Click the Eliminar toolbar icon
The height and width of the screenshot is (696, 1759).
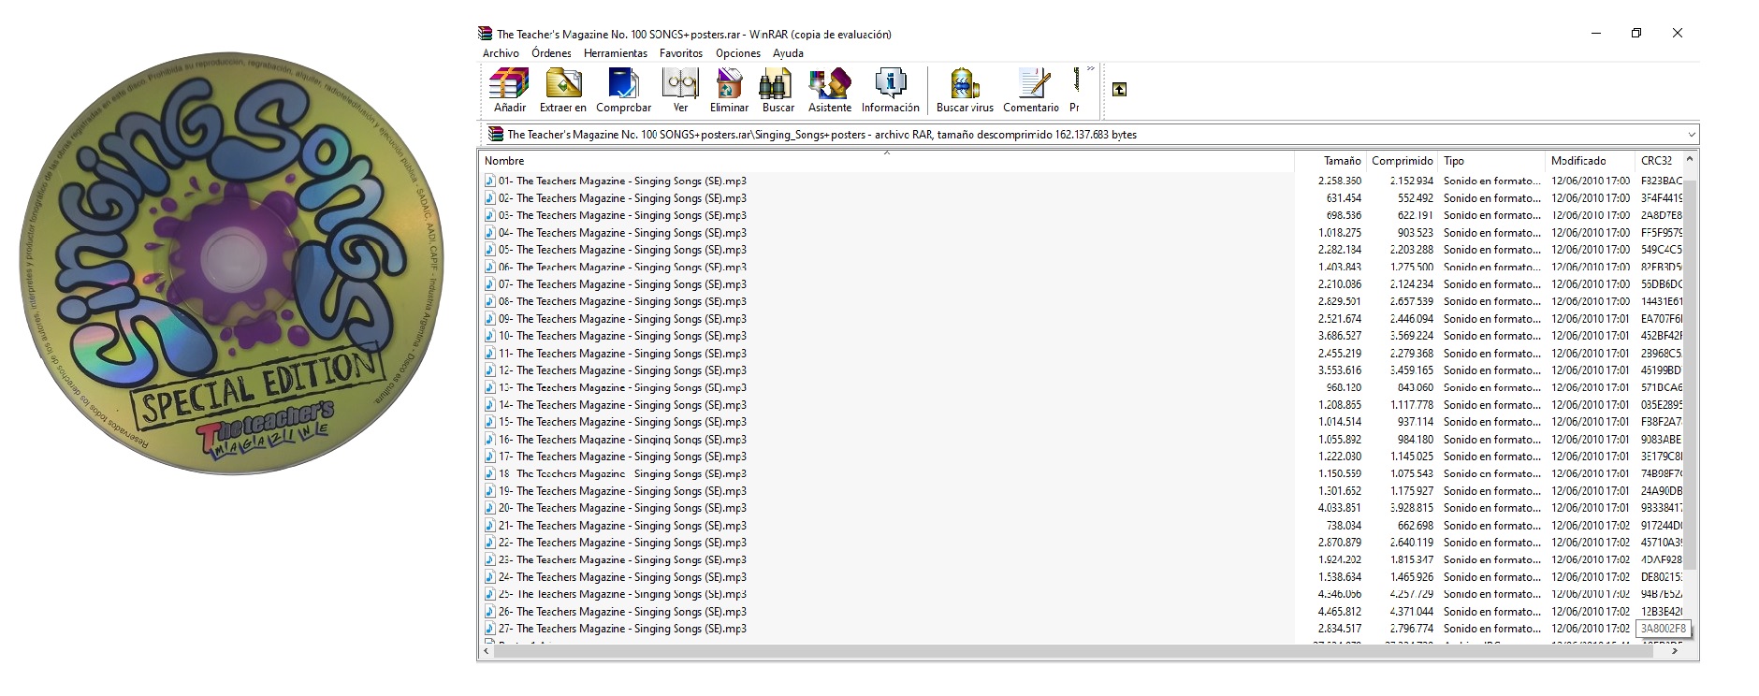tap(729, 83)
